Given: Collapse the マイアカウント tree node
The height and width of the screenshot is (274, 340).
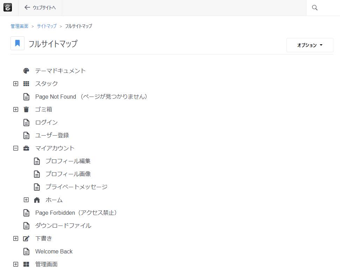Looking at the screenshot, I should 16,148.
